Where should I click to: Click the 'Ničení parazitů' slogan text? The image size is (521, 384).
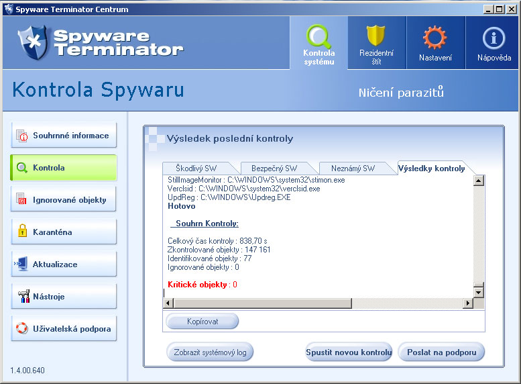tap(401, 92)
